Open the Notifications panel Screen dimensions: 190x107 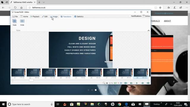point(135,16)
